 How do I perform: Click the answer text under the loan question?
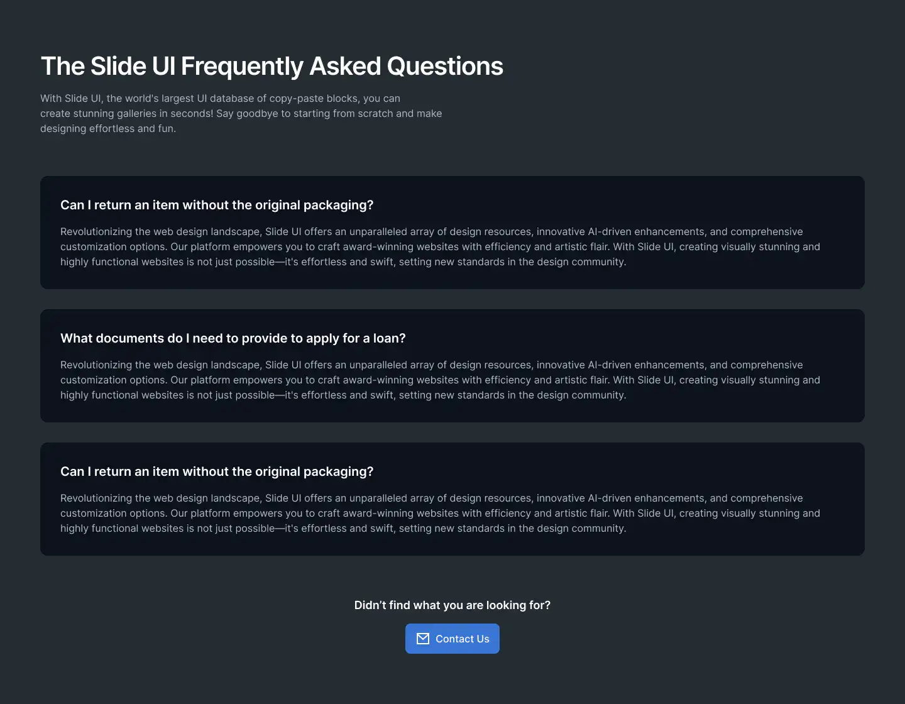(440, 380)
